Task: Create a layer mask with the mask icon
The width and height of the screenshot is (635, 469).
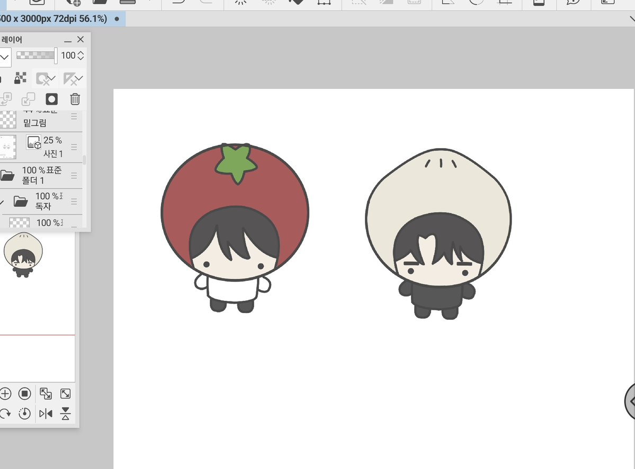Action: 51,99
